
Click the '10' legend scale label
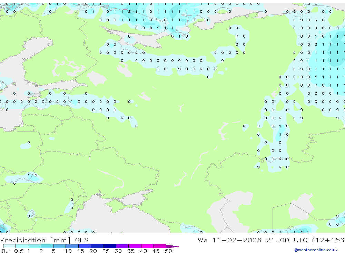[x=68, y=251]
